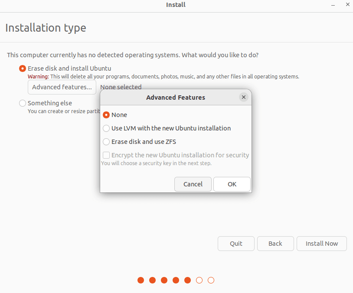This screenshot has width=353, height=293.
Task: Select 'None' in Advanced Features dialog
Action: [x=106, y=115]
